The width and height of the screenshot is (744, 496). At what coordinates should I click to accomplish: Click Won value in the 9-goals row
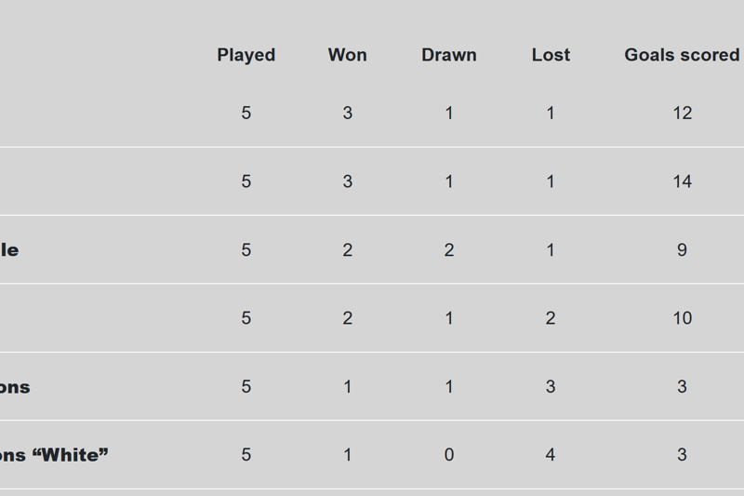[347, 249]
